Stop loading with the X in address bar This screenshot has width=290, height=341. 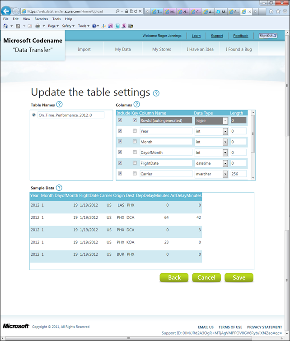click(x=140, y=11)
